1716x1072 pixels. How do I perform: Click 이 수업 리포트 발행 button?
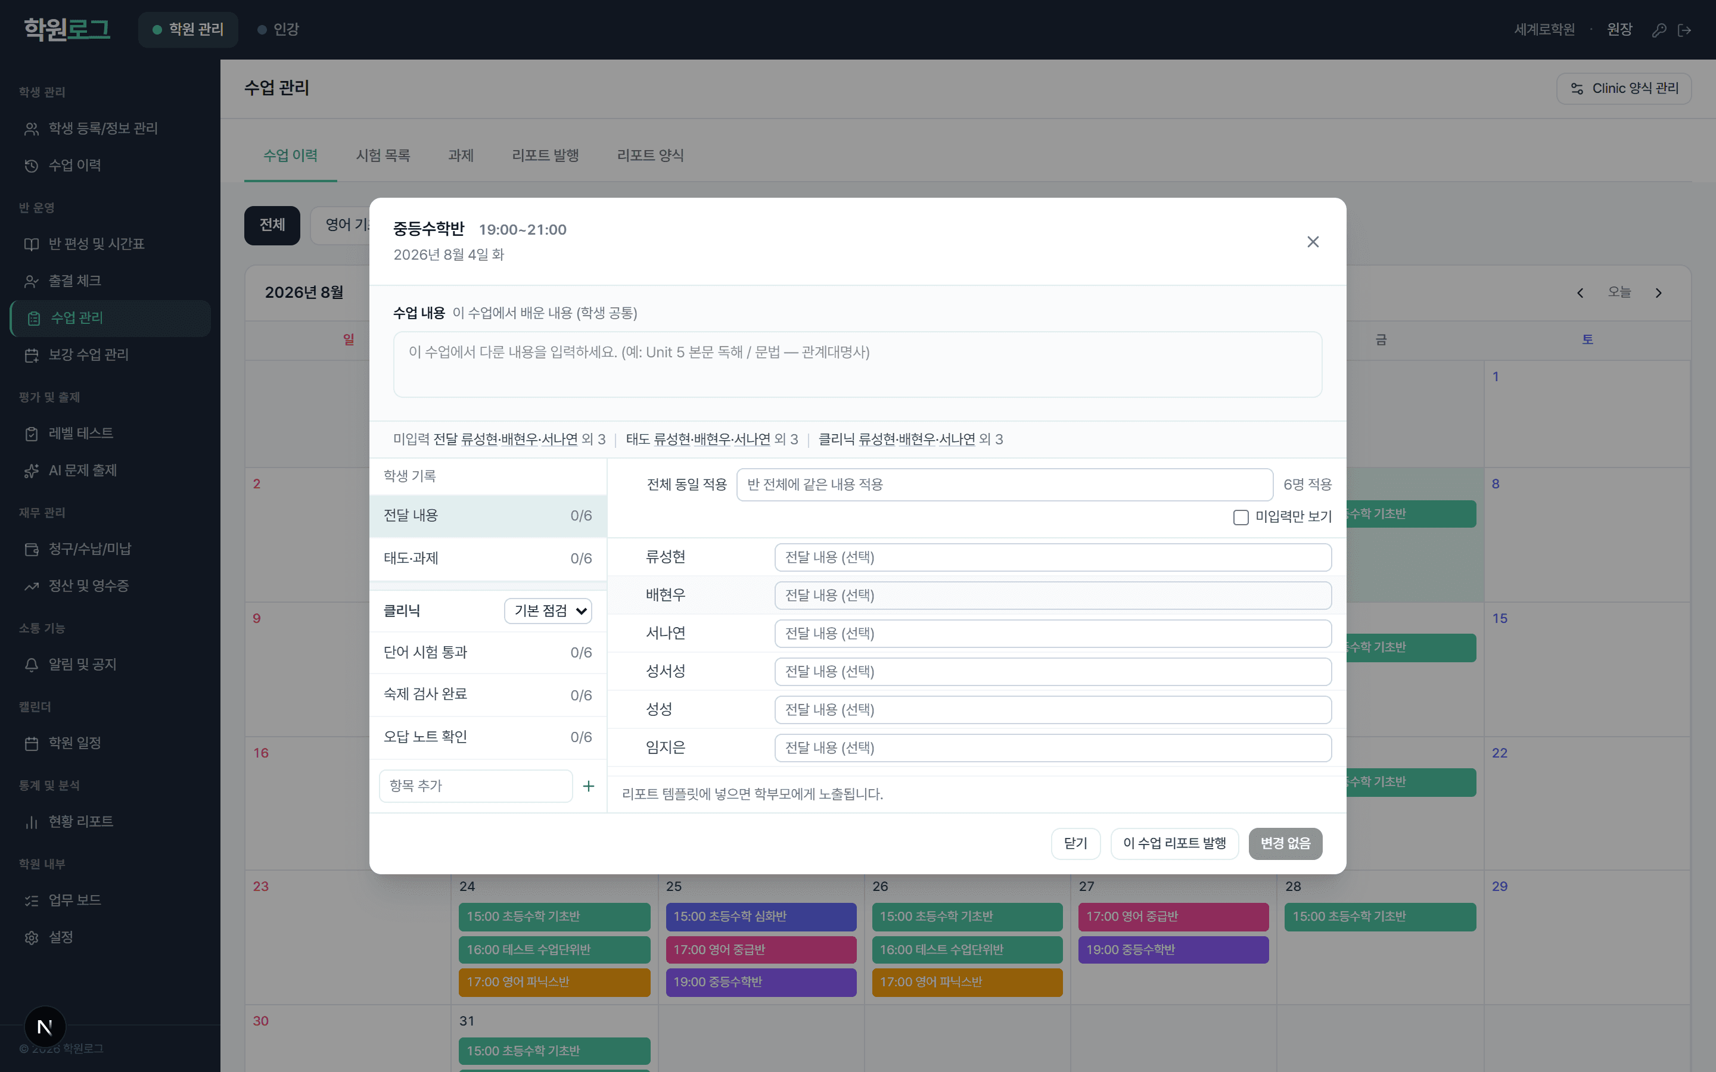tap(1174, 843)
